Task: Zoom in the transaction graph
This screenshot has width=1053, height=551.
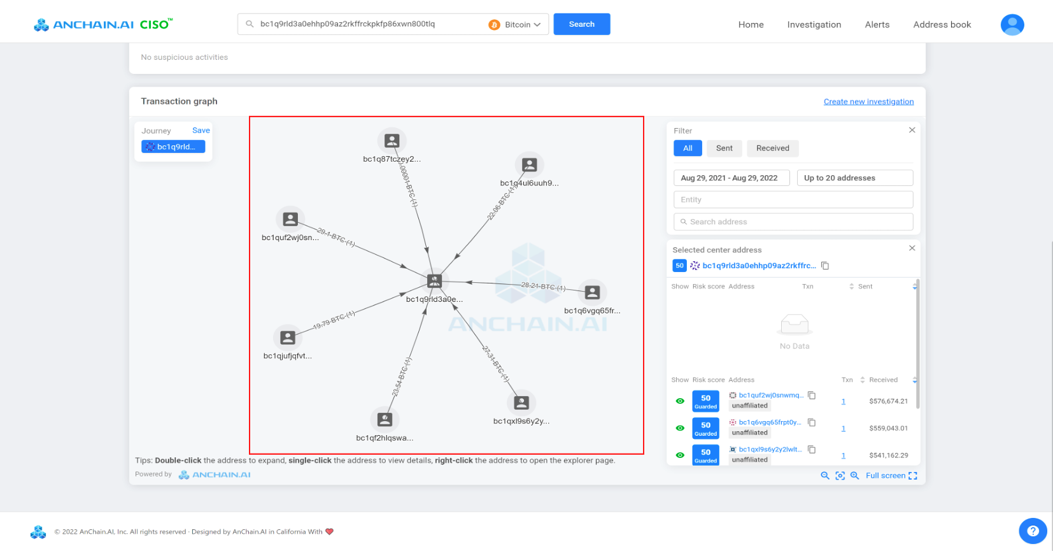Action: click(x=855, y=476)
